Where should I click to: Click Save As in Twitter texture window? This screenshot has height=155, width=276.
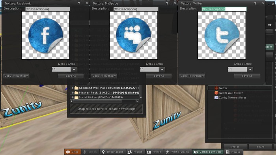click(x=247, y=76)
